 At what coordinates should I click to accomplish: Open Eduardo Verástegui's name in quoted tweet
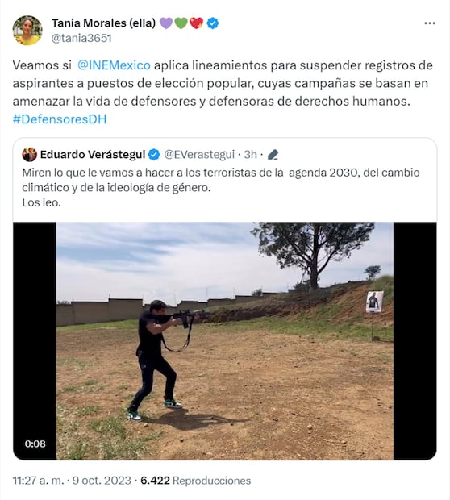(93, 155)
